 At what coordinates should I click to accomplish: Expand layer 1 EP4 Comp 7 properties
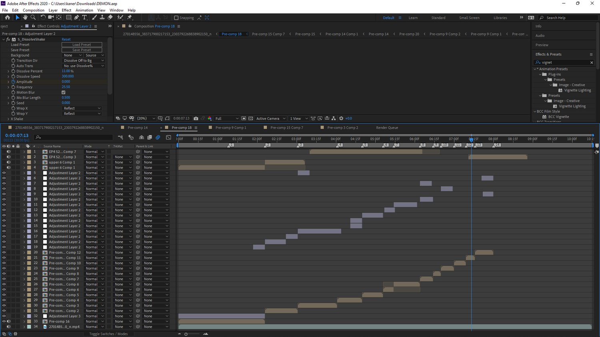click(24, 152)
